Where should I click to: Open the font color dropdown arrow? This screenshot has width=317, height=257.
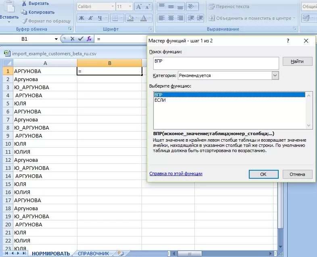click(150, 18)
